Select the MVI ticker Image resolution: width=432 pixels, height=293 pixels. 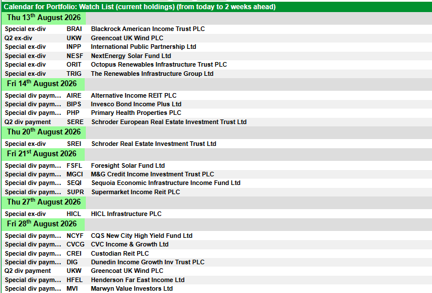point(72,288)
